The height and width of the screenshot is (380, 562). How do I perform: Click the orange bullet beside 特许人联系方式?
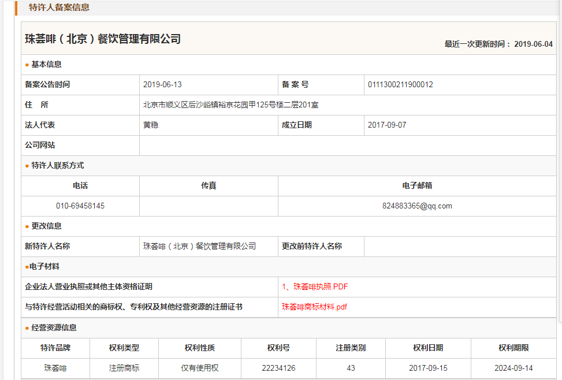tap(27, 166)
